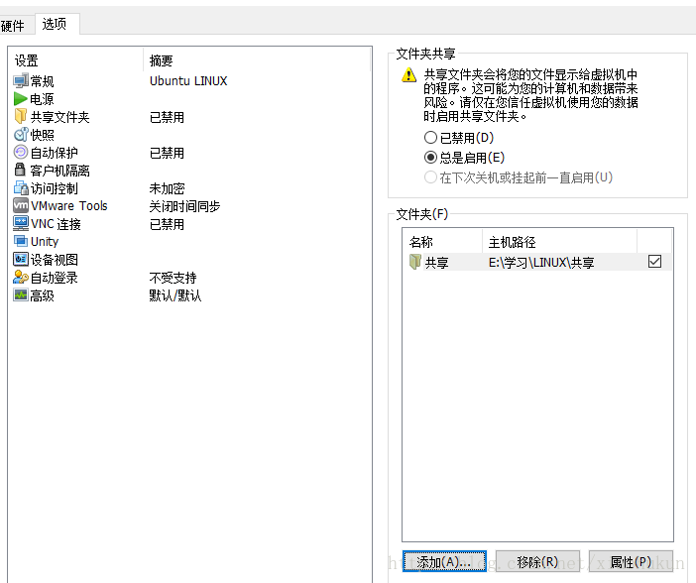Select the 电源 setting label

click(43, 99)
